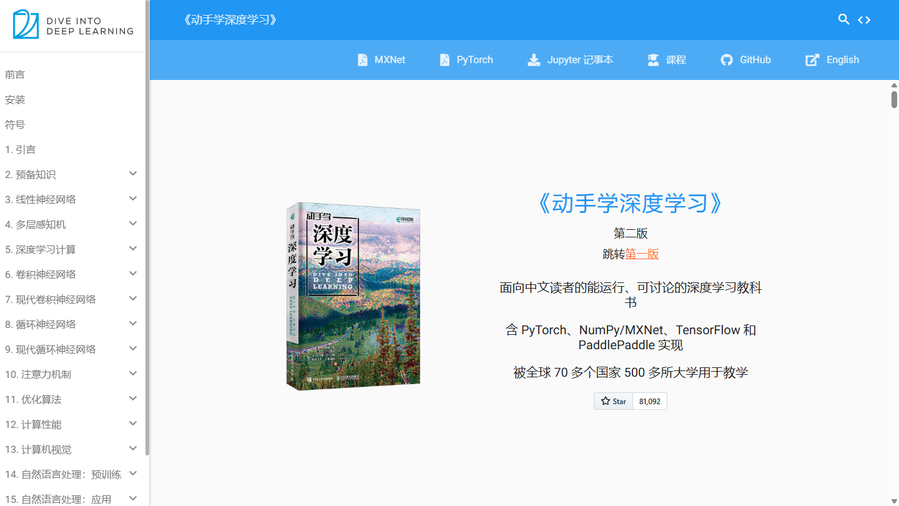The image size is (899, 506).
Task: Open the PyTorch menu label
Action: [474, 60]
